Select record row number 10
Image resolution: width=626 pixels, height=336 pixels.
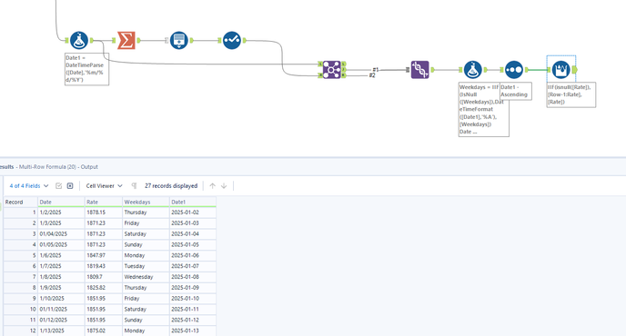21,310
